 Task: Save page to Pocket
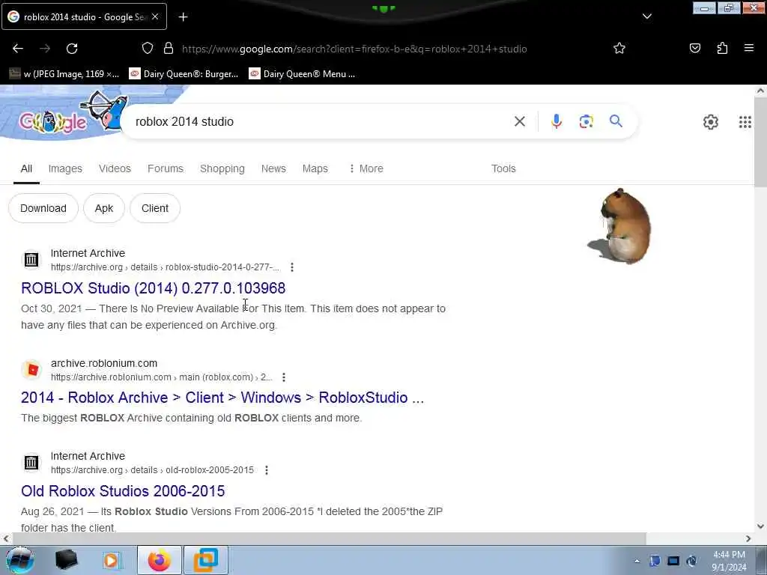pos(695,49)
